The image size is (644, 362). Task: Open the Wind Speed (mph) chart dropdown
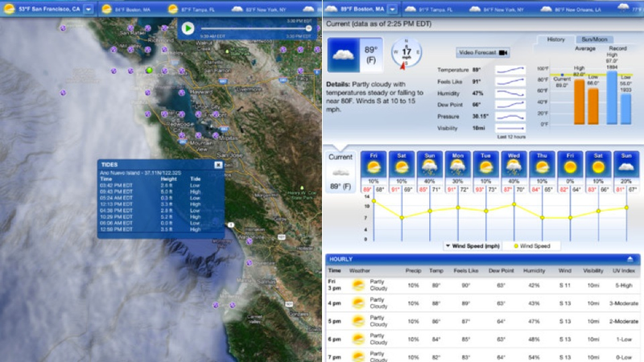point(473,246)
